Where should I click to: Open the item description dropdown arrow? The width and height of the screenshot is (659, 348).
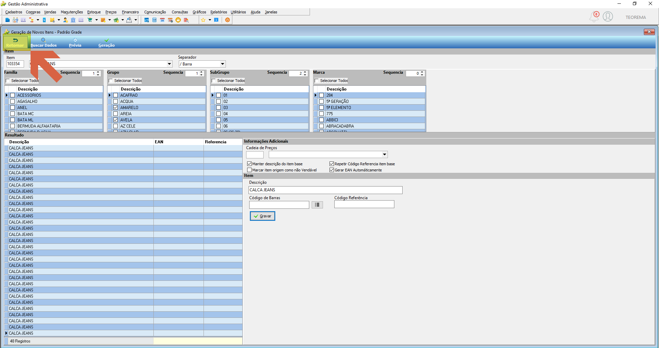(169, 64)
